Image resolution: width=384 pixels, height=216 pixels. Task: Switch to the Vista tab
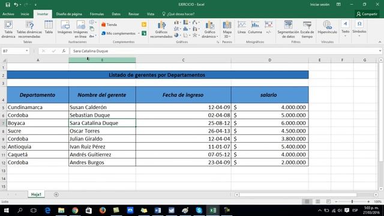151,14
